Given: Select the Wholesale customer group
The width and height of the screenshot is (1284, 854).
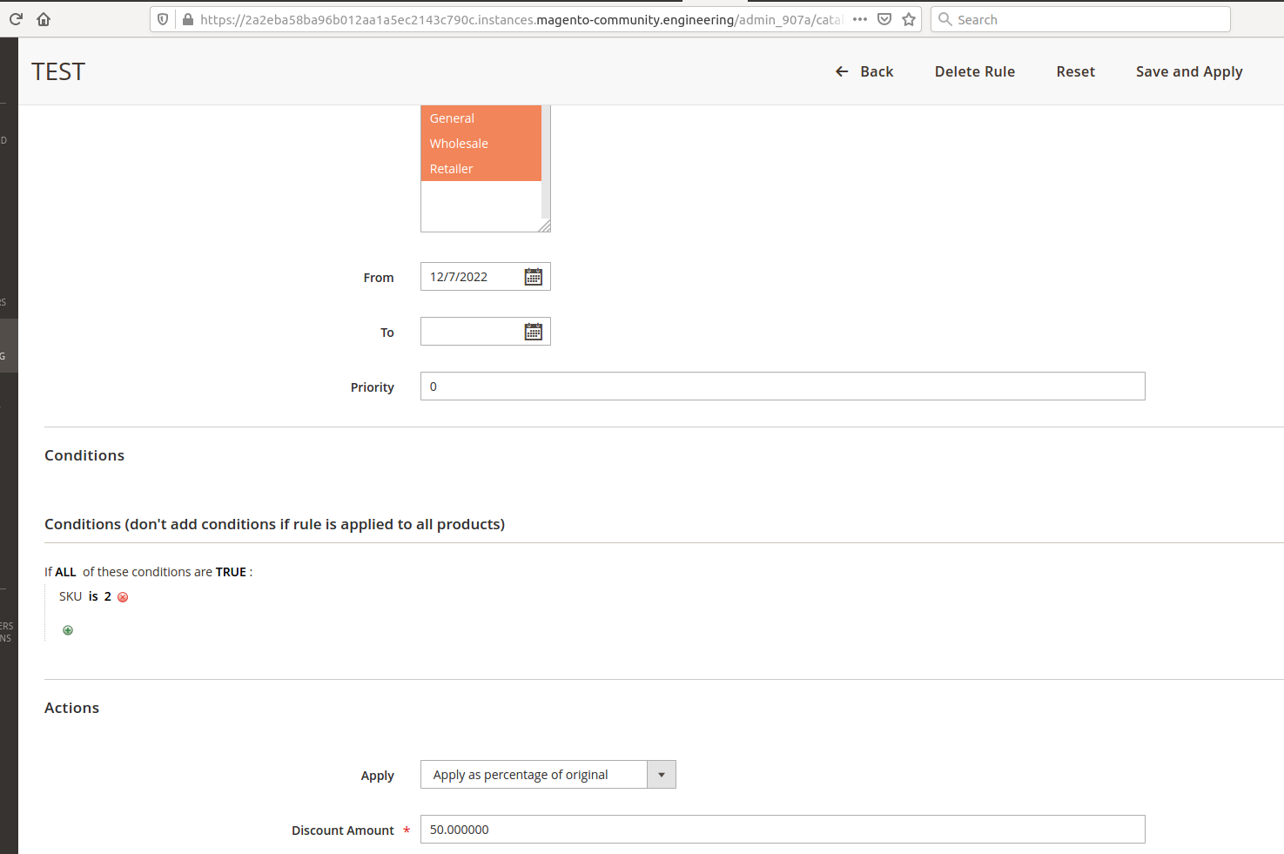Looking at the screenshot, I should click(x=459, y=143).
